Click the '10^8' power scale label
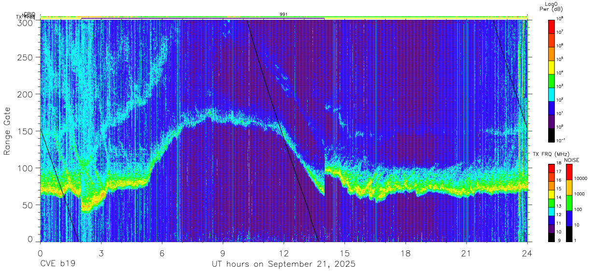 click(x=561, y=18)
